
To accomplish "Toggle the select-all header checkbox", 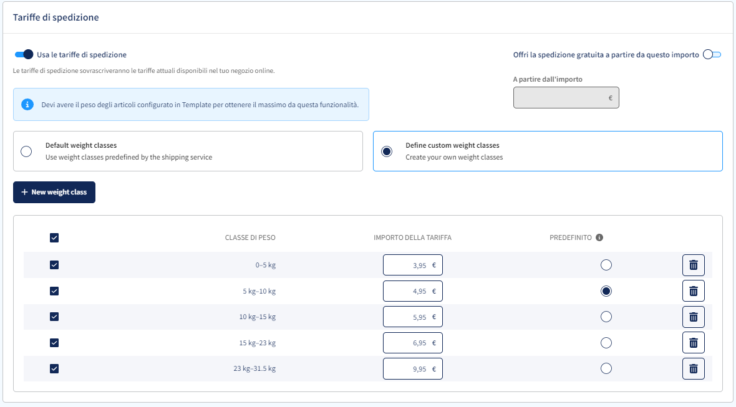I will pos(54,237).
